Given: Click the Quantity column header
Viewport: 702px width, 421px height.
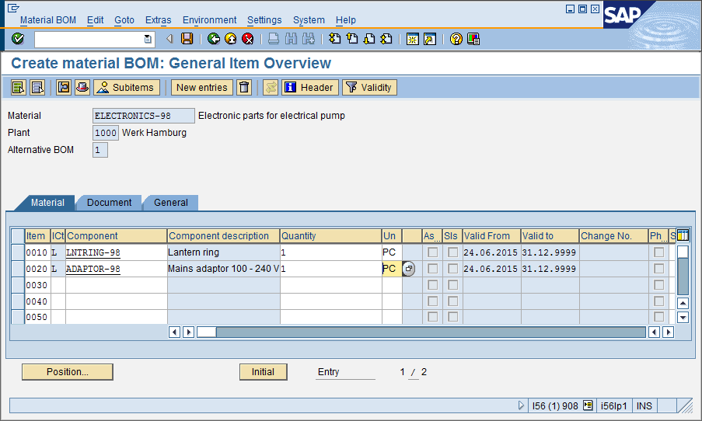Looking at the screenshot, I should click(331, 236).
